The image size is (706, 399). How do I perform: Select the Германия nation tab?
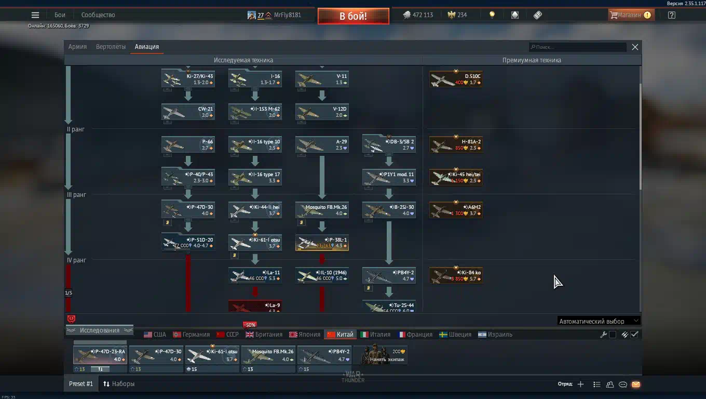[x=191, y=335]
